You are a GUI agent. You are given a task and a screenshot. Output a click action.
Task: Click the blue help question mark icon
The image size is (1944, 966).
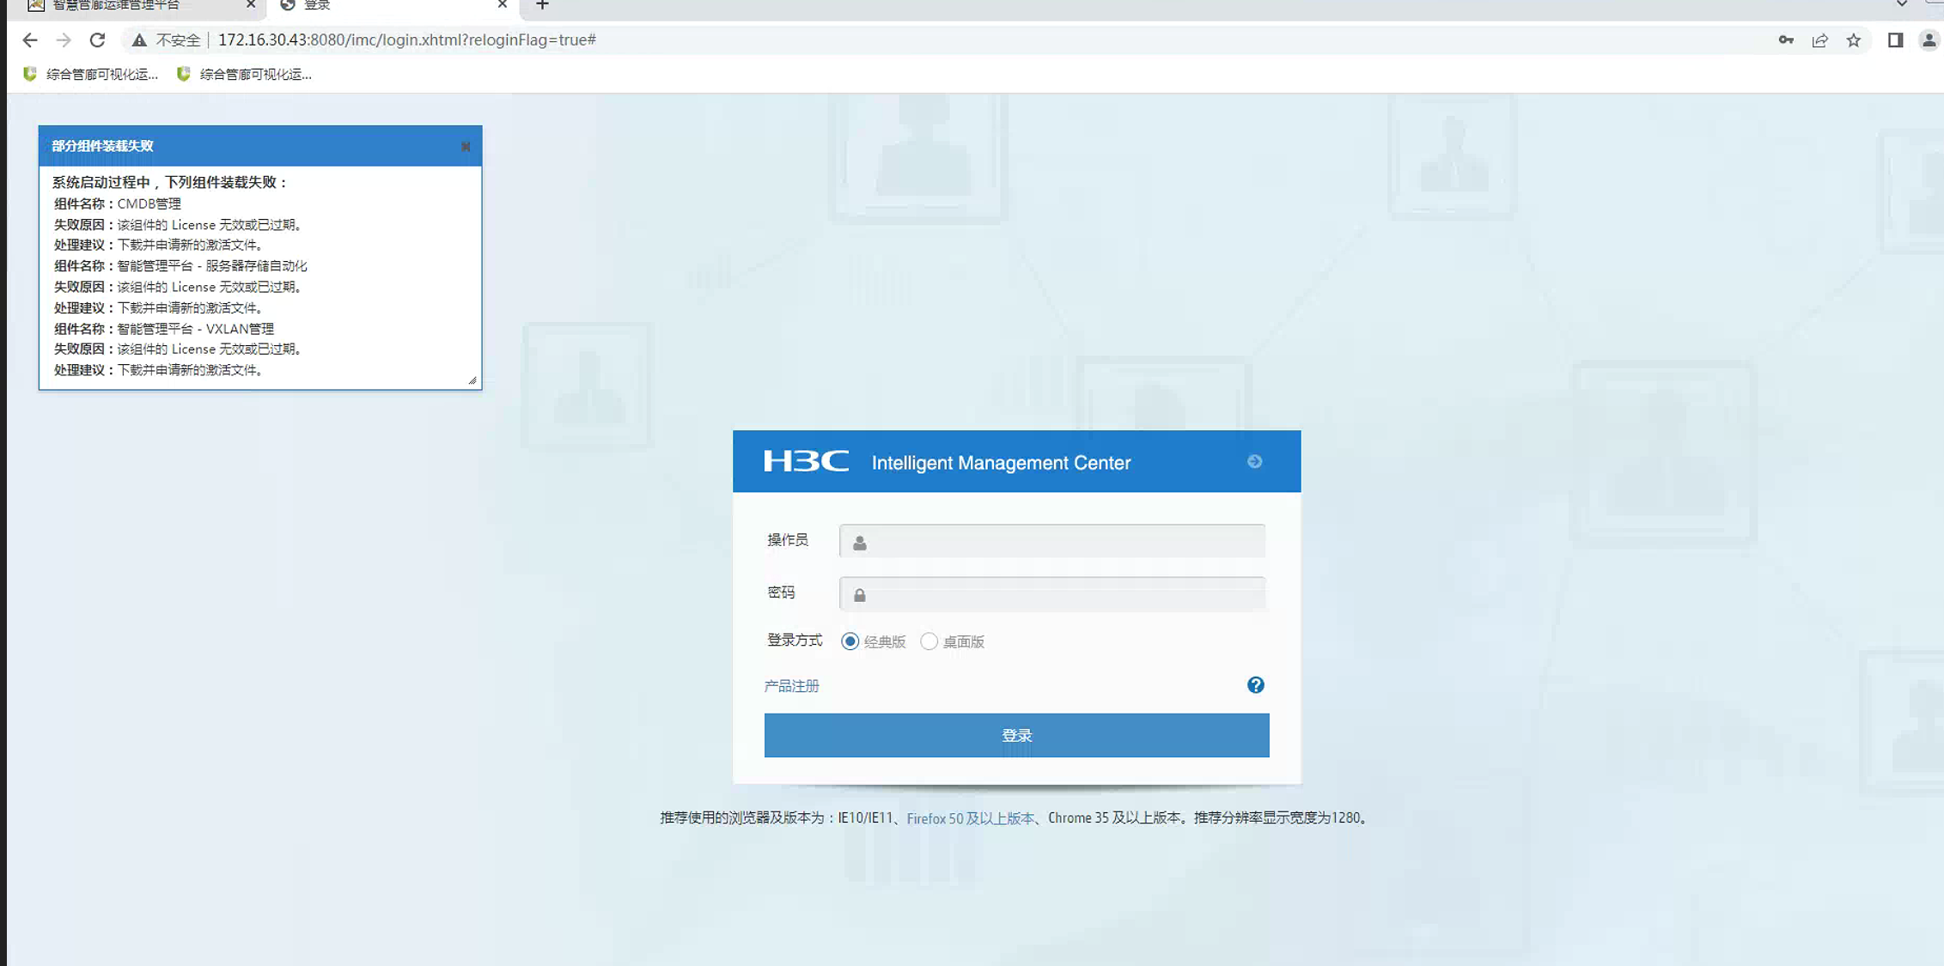click(x=1255, y=685)
